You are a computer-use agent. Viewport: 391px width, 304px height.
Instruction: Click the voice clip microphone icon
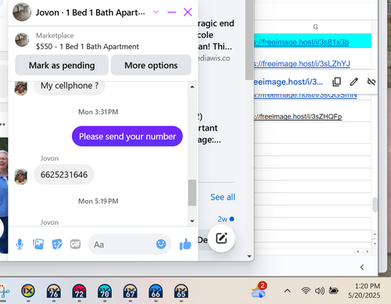pyautogui.click(x=20, y=245)
